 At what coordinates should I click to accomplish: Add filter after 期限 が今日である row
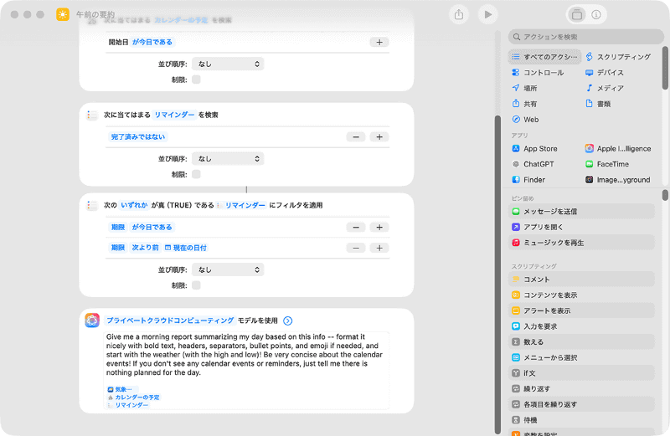click(379, 227)
